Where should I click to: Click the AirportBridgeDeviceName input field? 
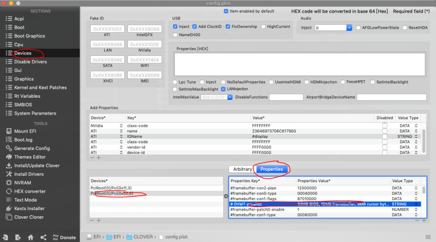pyautogui.click(x=392, y=97)
